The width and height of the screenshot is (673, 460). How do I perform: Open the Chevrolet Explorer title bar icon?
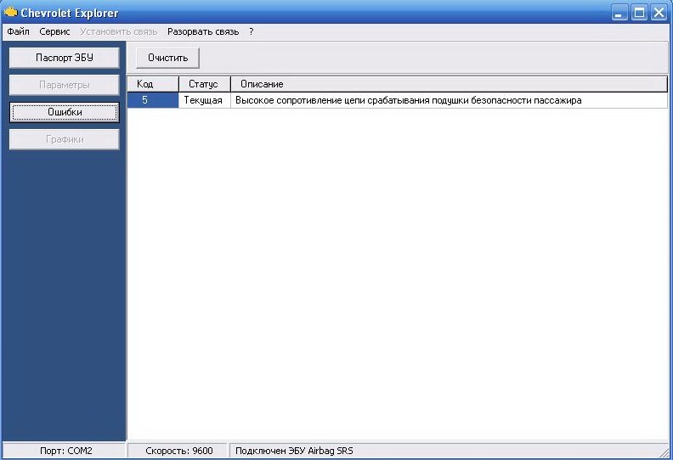[10, 12]
